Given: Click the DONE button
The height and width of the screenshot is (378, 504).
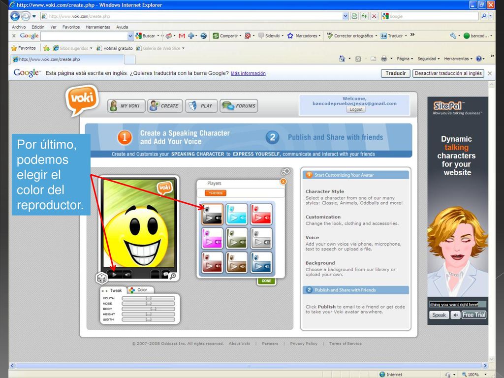Looking at the screenshot, I should 266,281.
